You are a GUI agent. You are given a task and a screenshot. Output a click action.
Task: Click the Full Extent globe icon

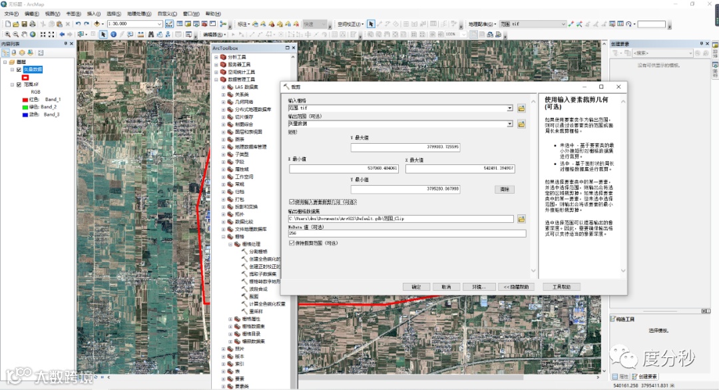pyautogui.click(x=33, y=35)
